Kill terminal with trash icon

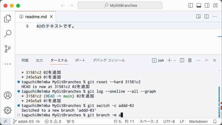pyautogui.click(x=190, y=60)
